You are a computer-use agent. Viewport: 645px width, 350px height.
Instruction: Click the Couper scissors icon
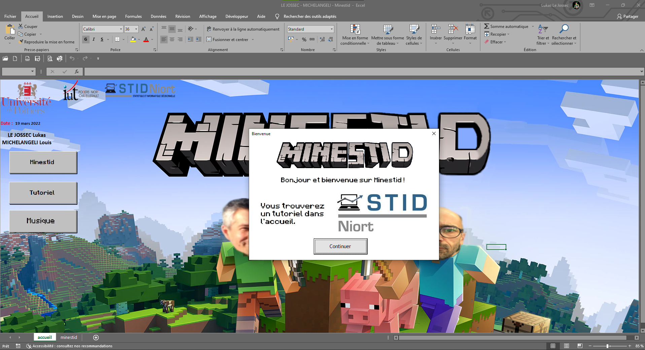tap(21, 26)
